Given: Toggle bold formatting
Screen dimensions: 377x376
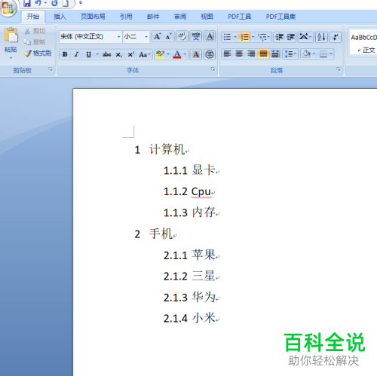Looking at the screenshot, I should coord(65,54).
